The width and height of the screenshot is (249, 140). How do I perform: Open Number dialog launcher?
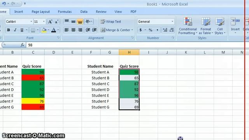(173, 38)
